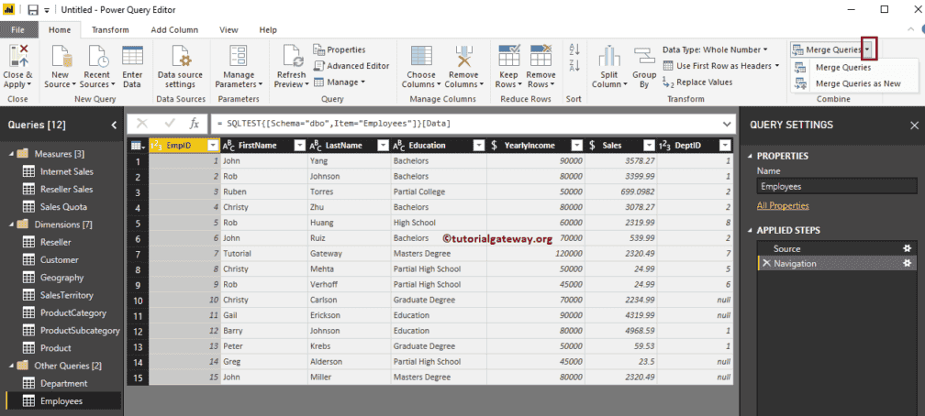Open the table menu icon in grid corner
The height and width of the screenshot is (416, 925).
(x=138, y=146)
